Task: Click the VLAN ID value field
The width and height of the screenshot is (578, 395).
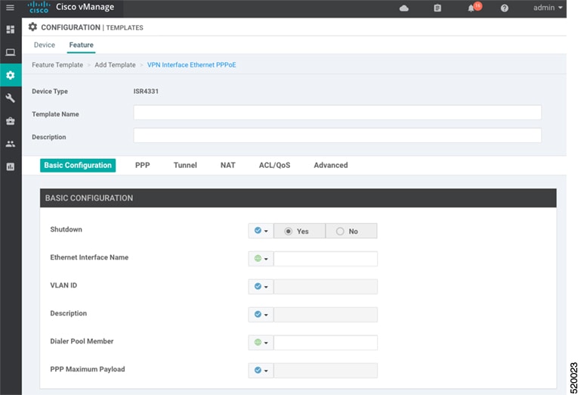Action: point(326,287)
